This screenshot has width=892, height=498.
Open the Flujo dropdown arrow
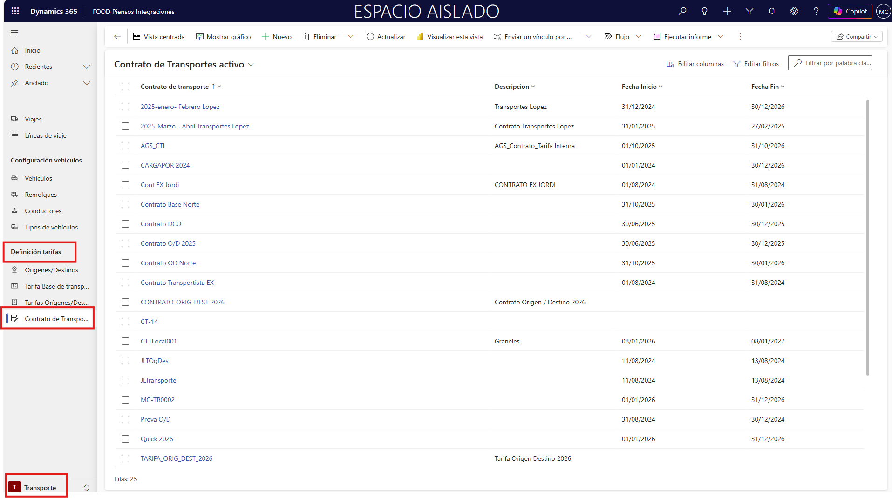(x=639, y=36)
